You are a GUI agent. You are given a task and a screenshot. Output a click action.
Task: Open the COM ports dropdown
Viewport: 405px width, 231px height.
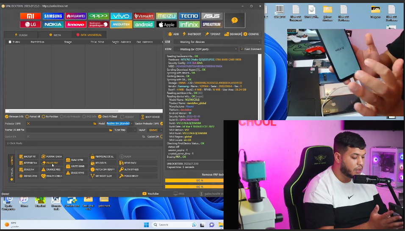(x=205, y=49)
